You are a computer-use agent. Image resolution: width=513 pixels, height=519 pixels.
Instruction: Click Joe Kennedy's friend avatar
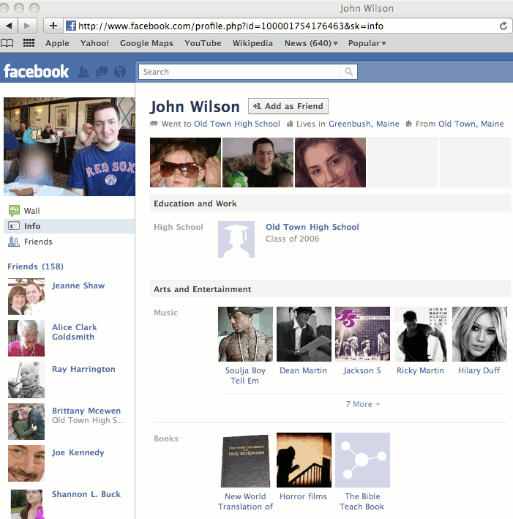[26, 463]
